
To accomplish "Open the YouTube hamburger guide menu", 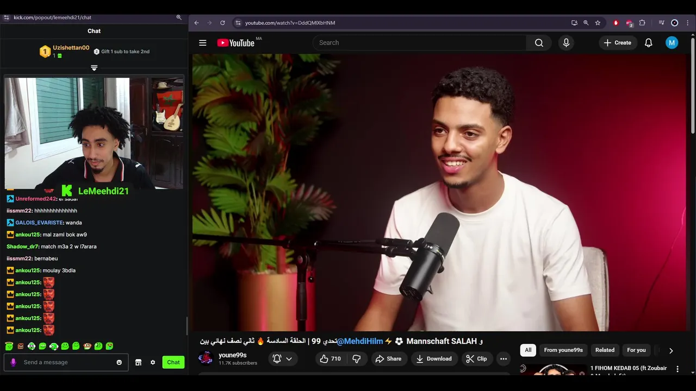I will point(203,43).
